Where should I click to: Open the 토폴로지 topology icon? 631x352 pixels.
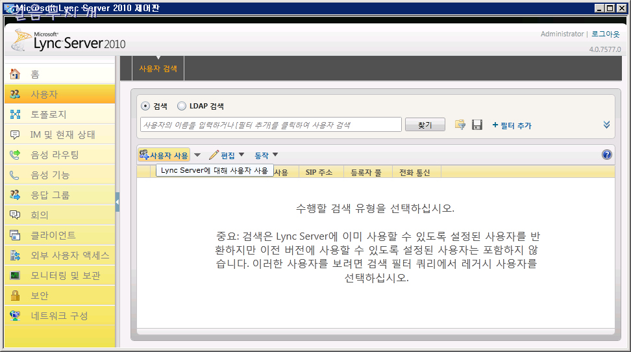point(15,114)
